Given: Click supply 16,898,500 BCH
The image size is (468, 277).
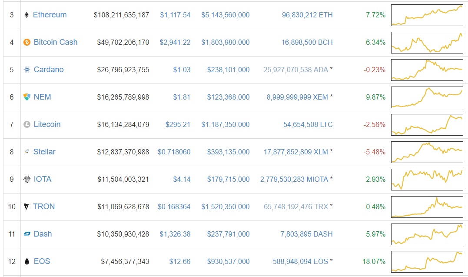Looking at the screenshot, I should [307, 43].
